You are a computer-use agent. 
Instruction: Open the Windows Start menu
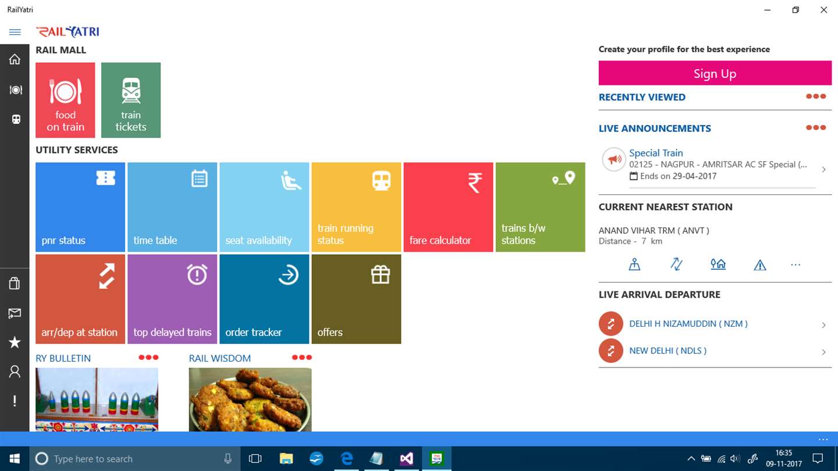point(15,459)
